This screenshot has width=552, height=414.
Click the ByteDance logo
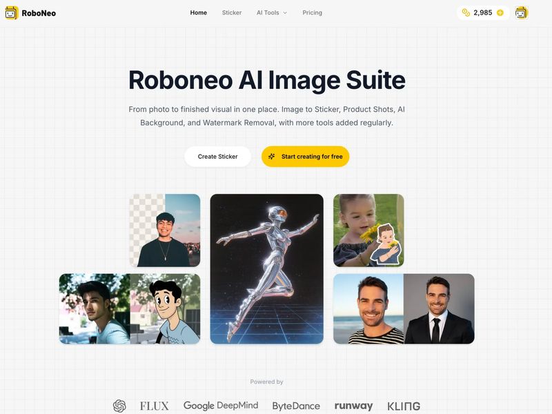[x=296, y=406]
